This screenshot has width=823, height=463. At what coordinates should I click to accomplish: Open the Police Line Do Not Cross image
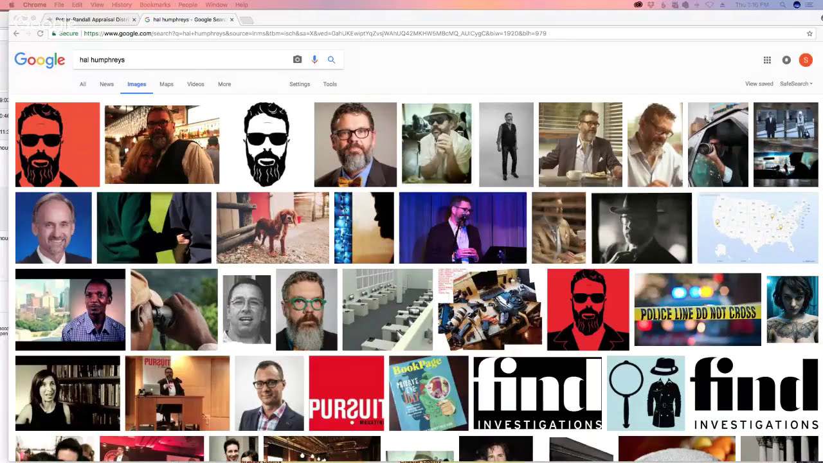[698, 309]
